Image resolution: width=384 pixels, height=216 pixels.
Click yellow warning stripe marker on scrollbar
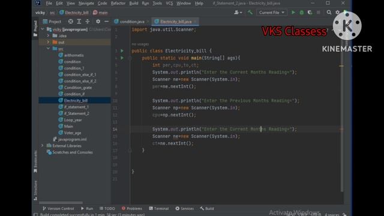341,66
